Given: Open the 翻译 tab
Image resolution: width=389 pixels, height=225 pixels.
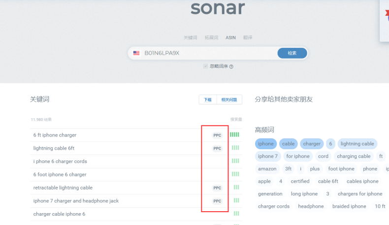Looking at the screenshot, I should click(x=248, y=37).
